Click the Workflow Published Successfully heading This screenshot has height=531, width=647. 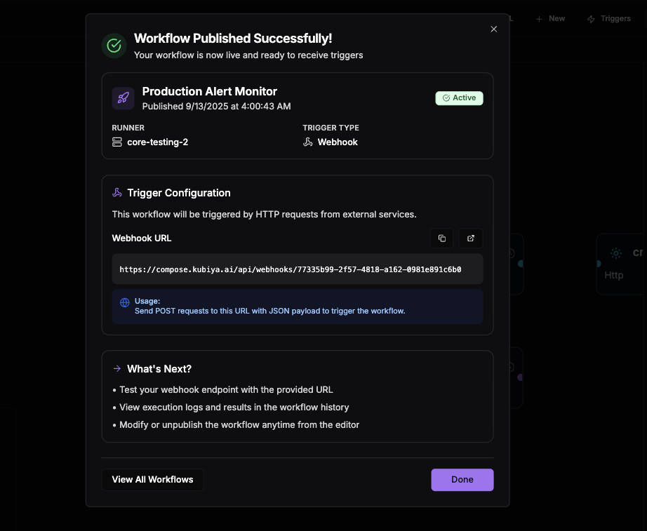233,39
